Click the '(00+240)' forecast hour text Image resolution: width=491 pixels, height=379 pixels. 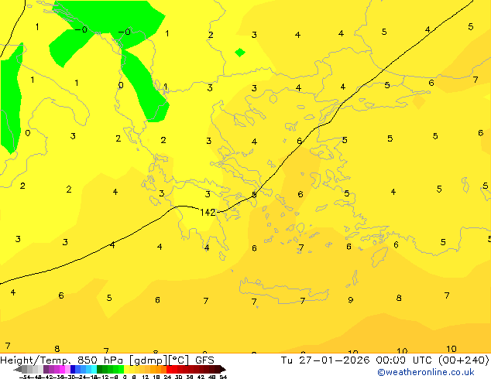(463, 360)
